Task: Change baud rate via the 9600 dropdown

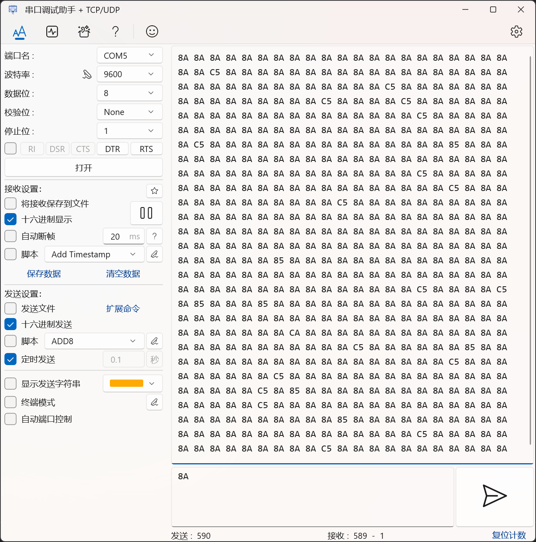Action: pos(129,74)
